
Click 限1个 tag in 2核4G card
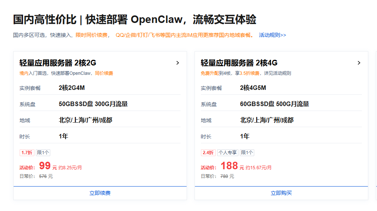point(247,153)
